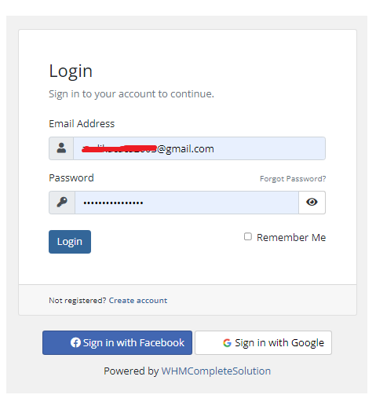Click the Facebook logo icon
The image size is (376, 402).
pos(75,342)
